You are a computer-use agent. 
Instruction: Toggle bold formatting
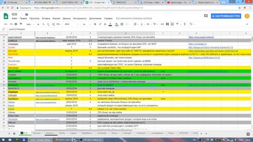(95, 24)
